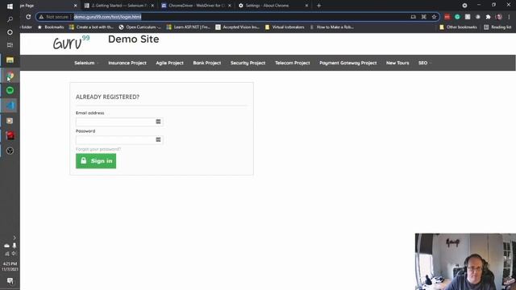The width and height of the screenshot is (516, 290).
Task: Open the Windows Start menu
Action: (10, 6)
